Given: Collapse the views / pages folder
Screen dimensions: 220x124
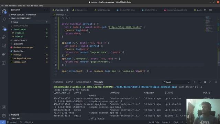Looking at the screenshot, I should tap(20, 29).
